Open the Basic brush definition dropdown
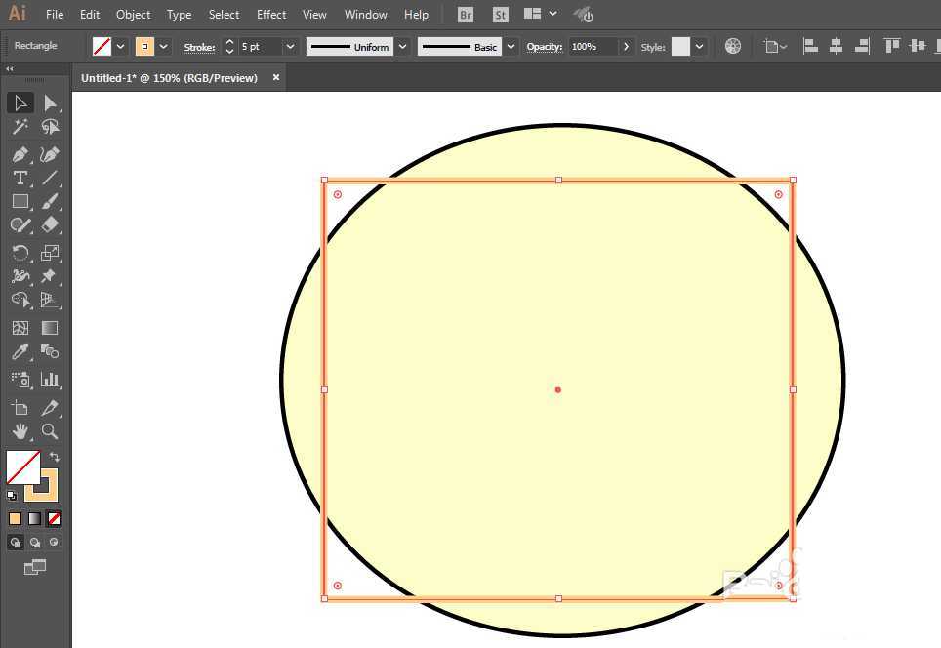The image size is (941, 648). click(511, 47)
